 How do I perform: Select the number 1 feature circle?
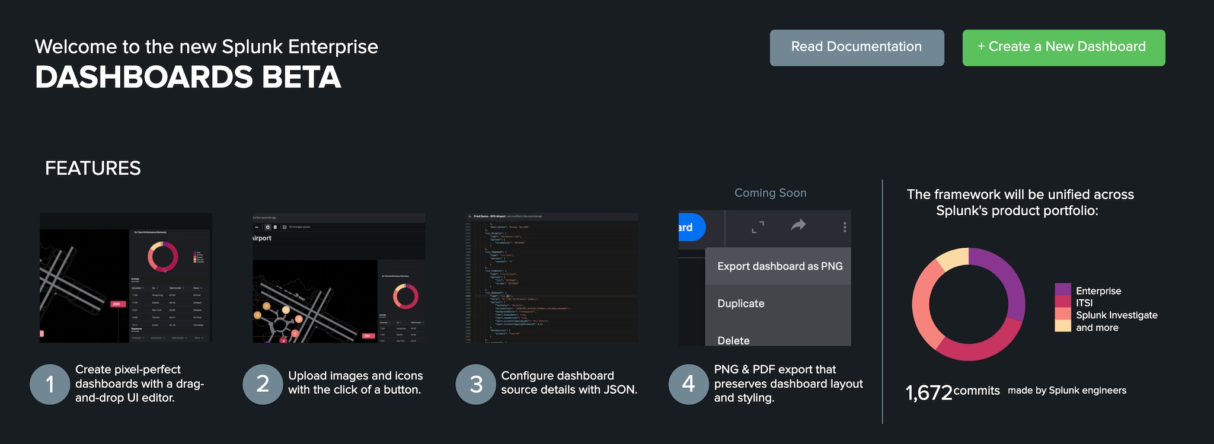[50, 384]
